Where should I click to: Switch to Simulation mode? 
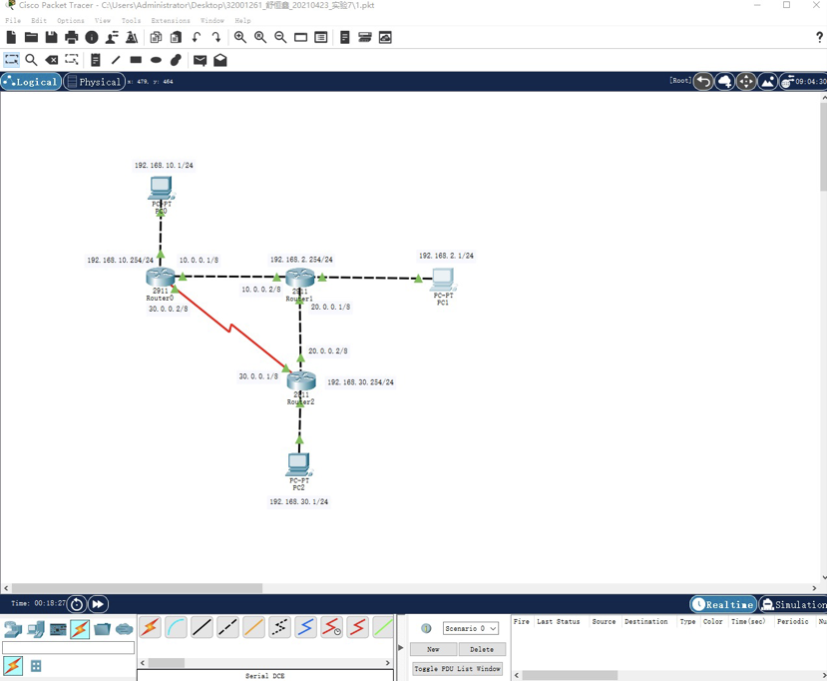tap(794, 604)
